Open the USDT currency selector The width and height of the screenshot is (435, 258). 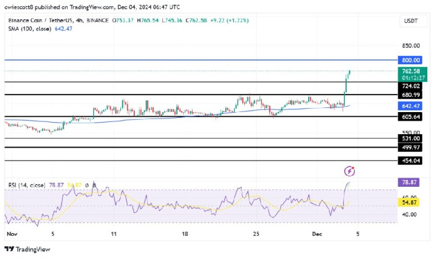pos(412,22)
